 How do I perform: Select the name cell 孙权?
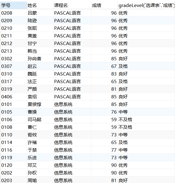(40, 173)
